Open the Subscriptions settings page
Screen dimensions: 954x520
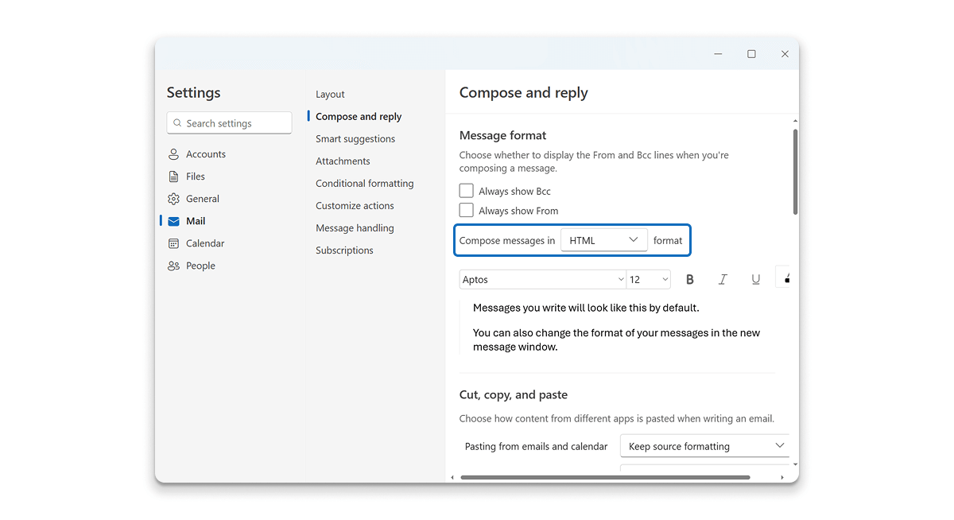(344, 250)
